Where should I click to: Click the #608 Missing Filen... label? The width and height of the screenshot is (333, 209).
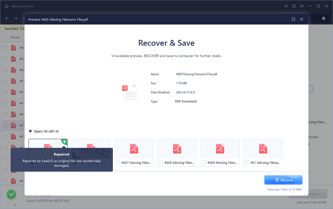point(179,162)
